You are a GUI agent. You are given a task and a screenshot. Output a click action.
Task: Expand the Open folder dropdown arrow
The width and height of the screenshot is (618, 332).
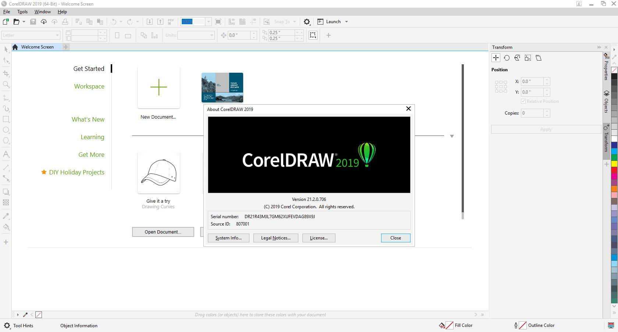24,22
